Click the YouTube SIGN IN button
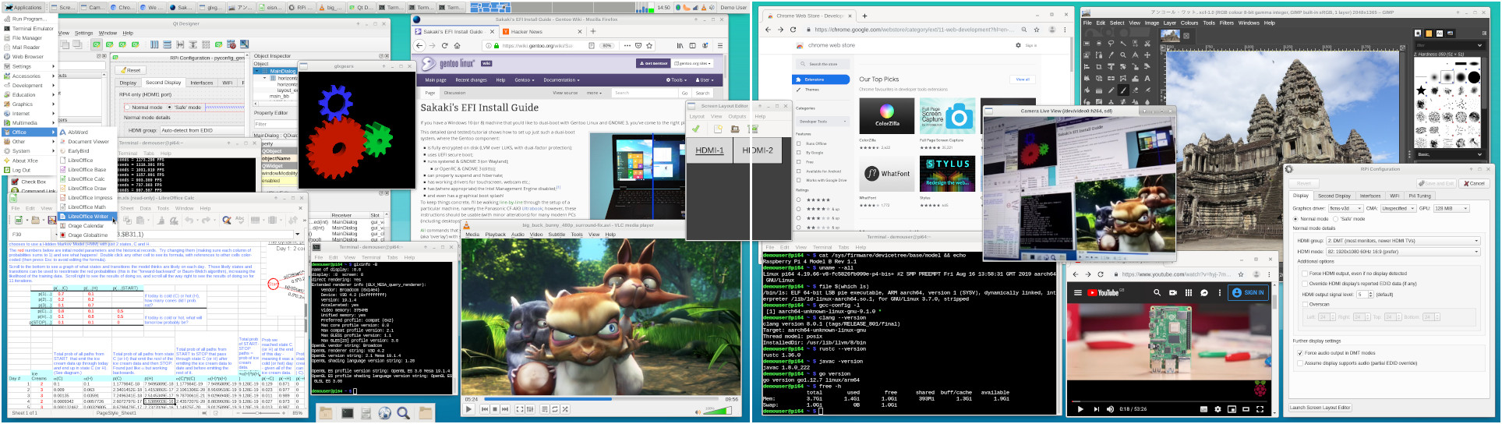Viewport: 1502px width, 424px height. [1248, 292]
